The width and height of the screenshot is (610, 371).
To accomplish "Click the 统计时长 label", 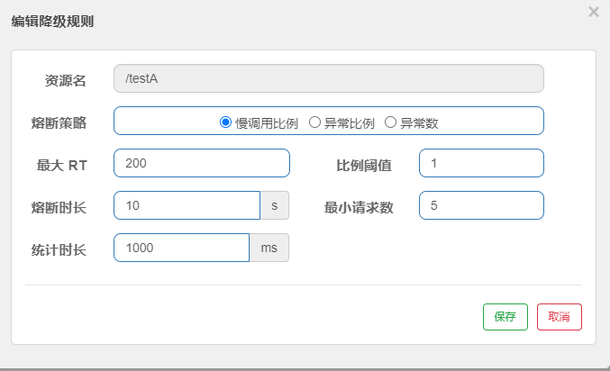I will (x=59, y=249).
